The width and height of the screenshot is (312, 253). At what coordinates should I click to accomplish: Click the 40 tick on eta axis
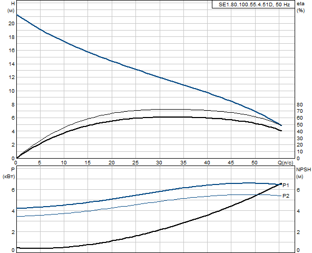click(x=300, y=132)
